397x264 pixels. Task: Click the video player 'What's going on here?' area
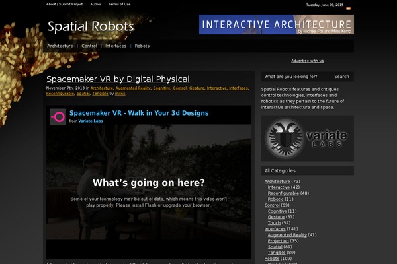[x=149, y=182]
